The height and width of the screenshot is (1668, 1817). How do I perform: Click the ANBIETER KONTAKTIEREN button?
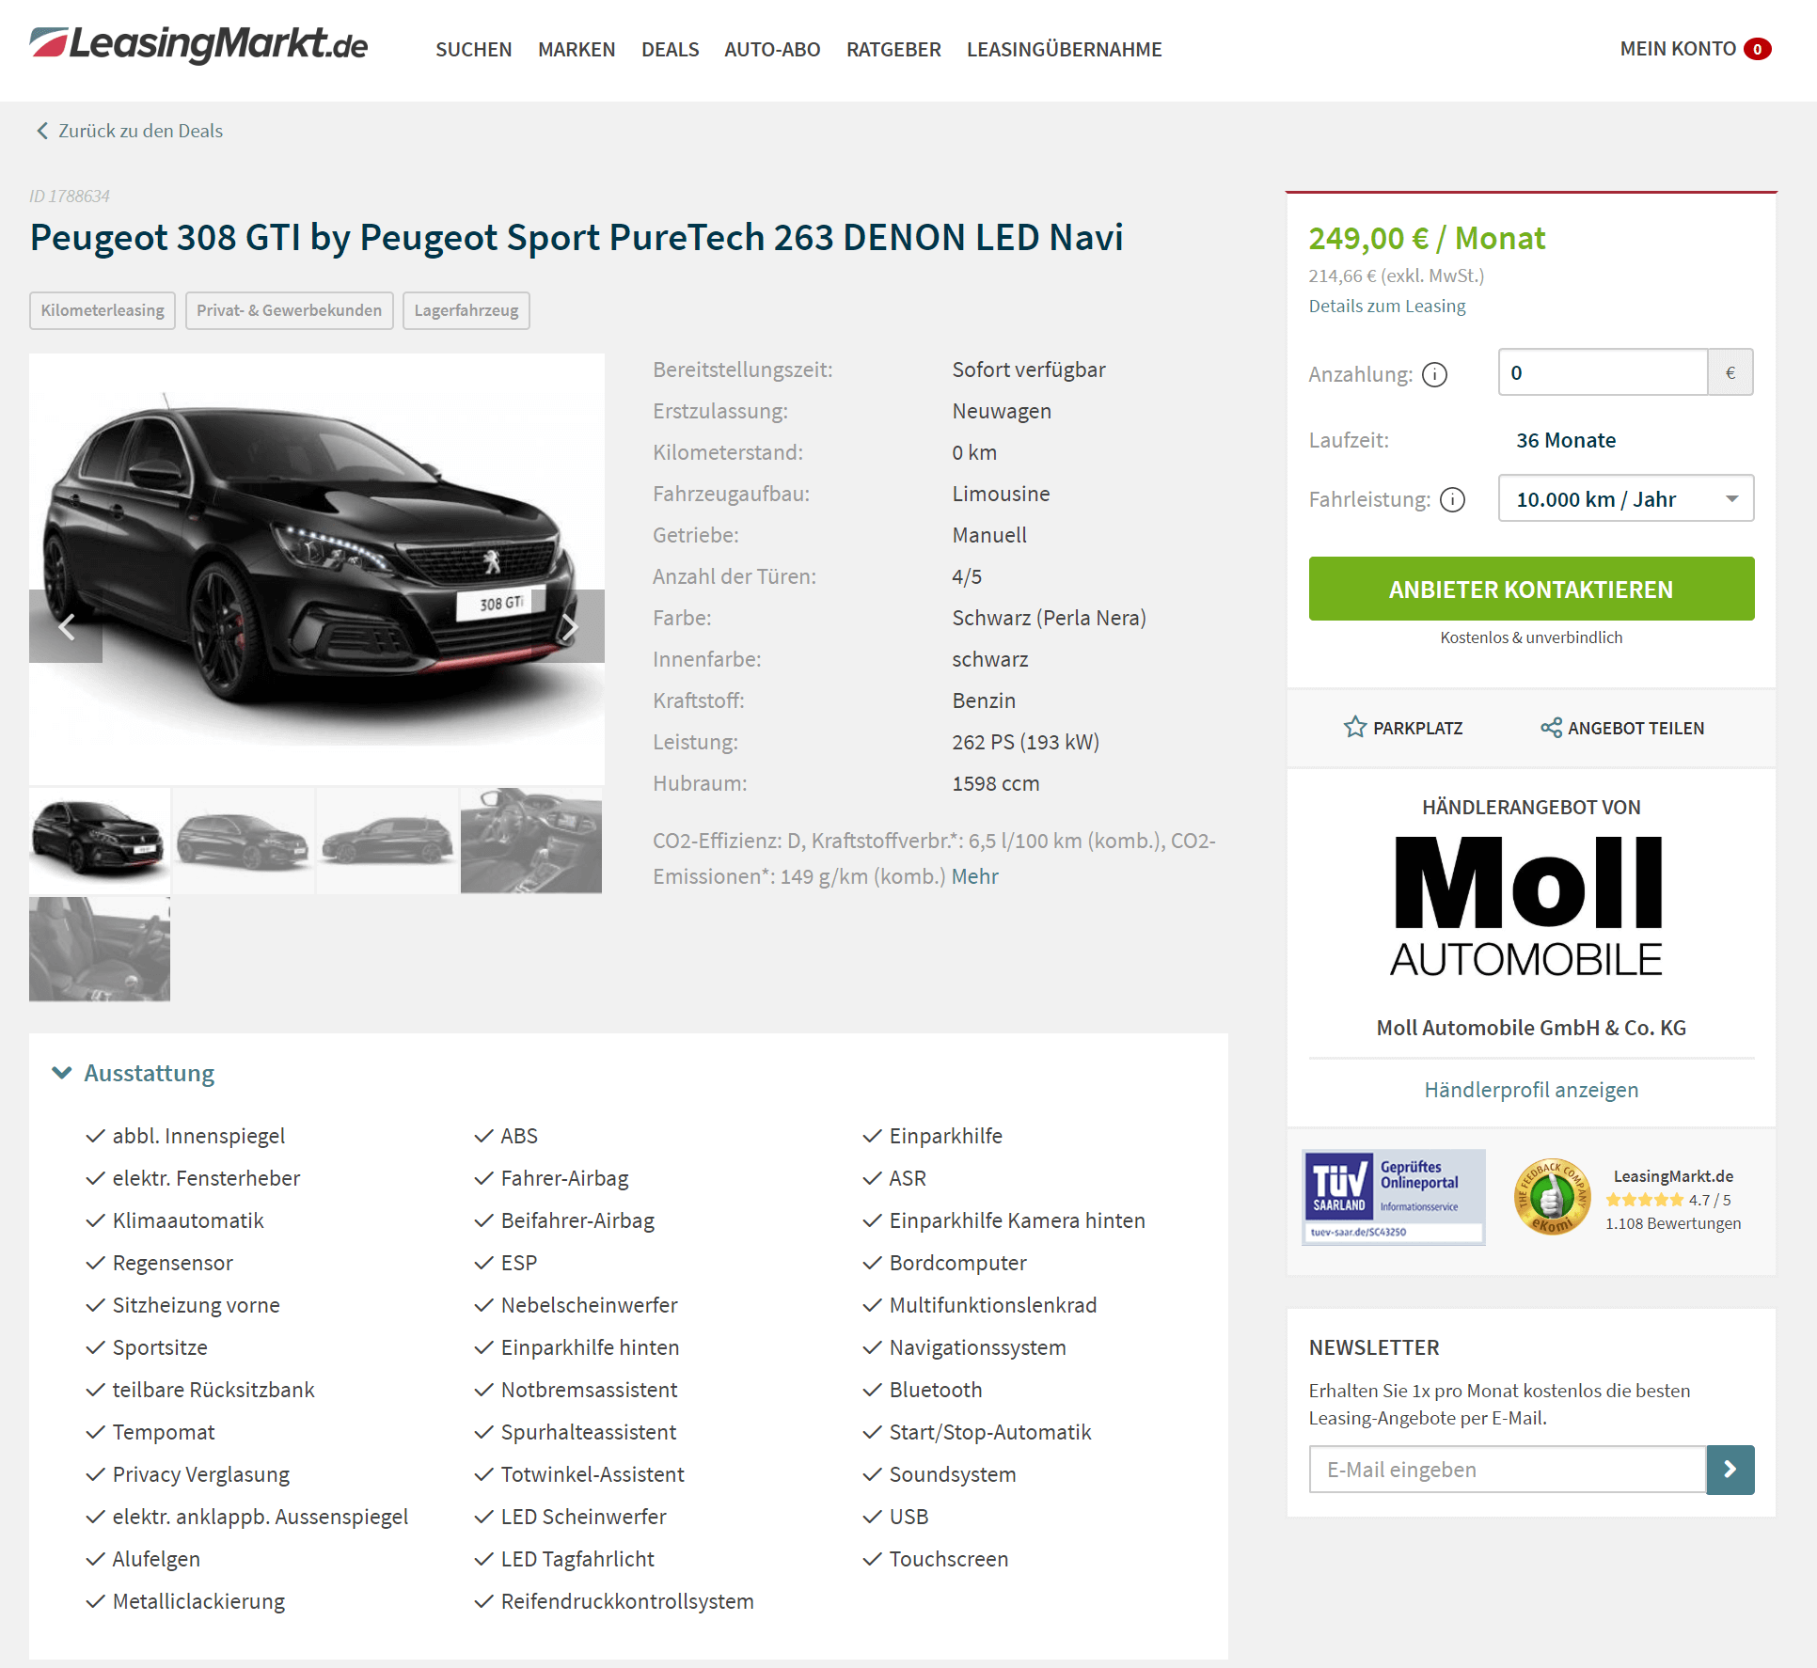(1531, 589)
